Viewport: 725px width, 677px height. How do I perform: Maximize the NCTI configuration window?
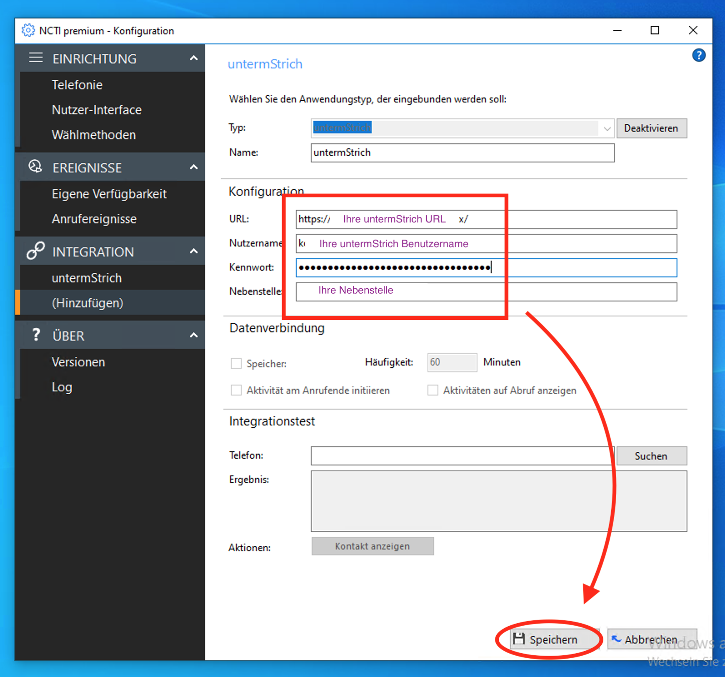(x=655, y=30)
